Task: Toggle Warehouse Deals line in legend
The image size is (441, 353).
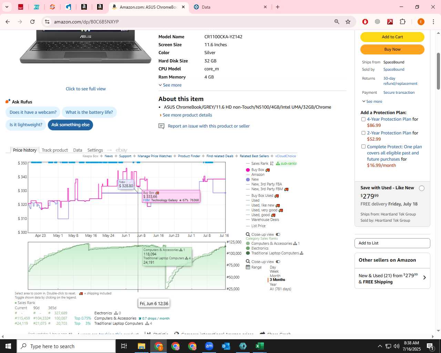Action: pos(262,220)
